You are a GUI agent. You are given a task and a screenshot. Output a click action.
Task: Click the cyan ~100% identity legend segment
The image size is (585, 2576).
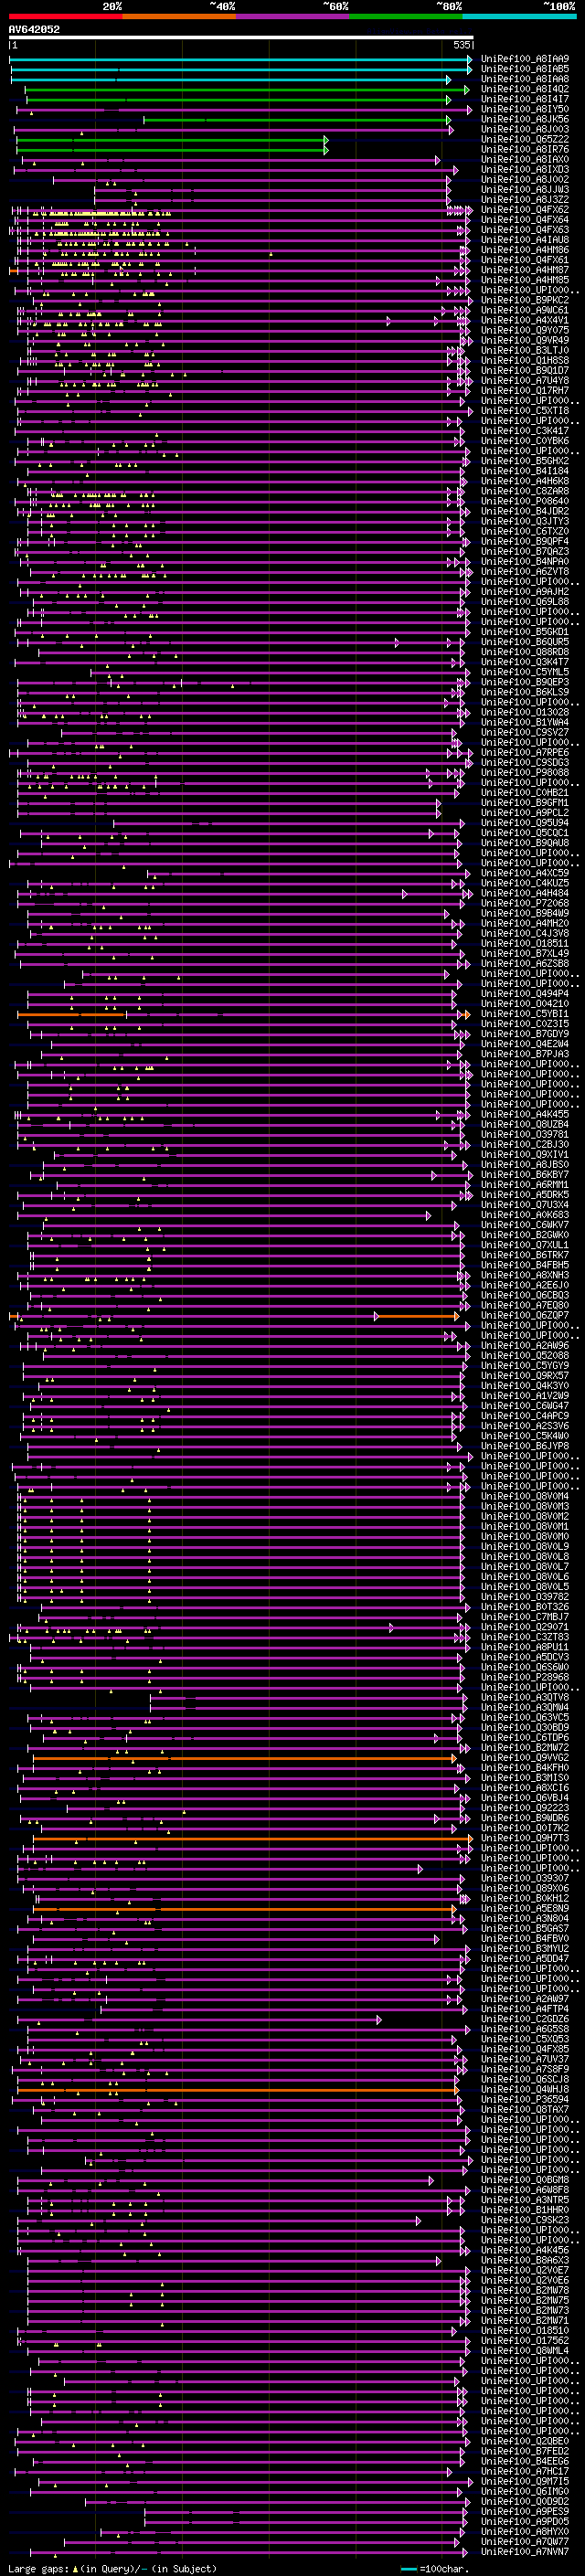519,16
